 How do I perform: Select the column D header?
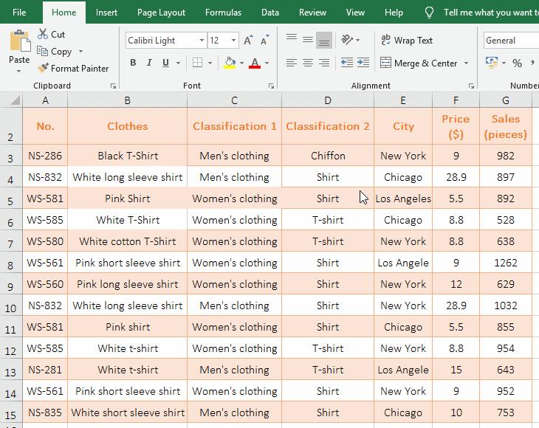pyautogui.click(x=327, y=100)
